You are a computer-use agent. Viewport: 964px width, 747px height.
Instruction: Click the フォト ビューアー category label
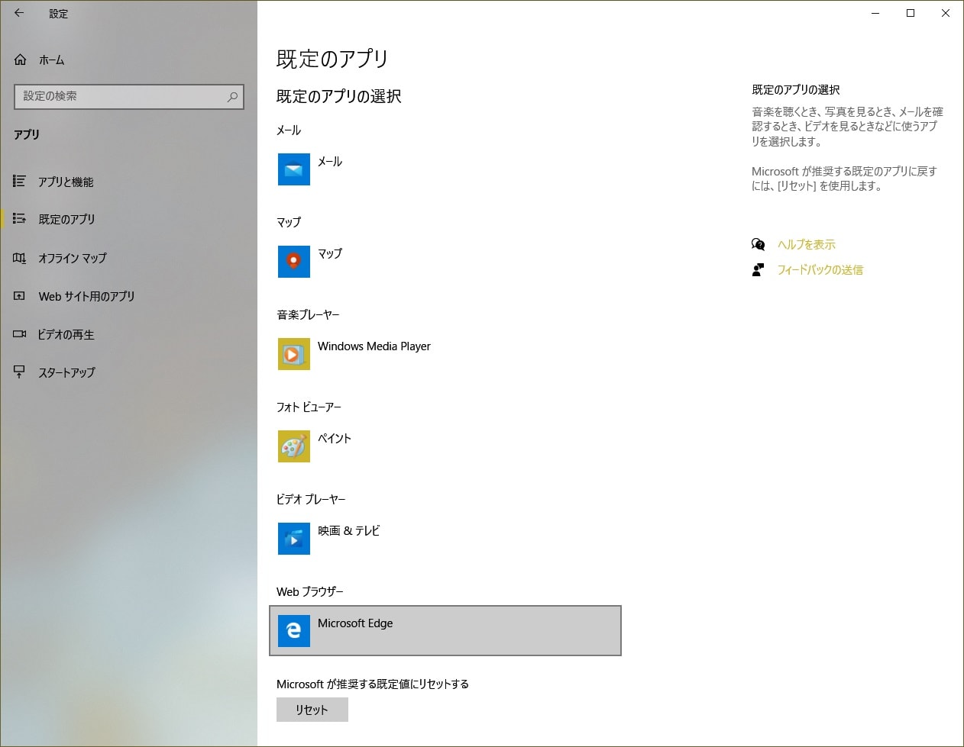click(x=309, y=407)
